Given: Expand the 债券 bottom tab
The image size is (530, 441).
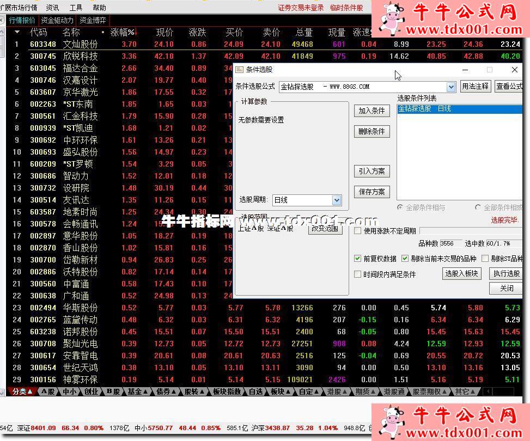Looking at the screenshot, I should tap(166, 391).
